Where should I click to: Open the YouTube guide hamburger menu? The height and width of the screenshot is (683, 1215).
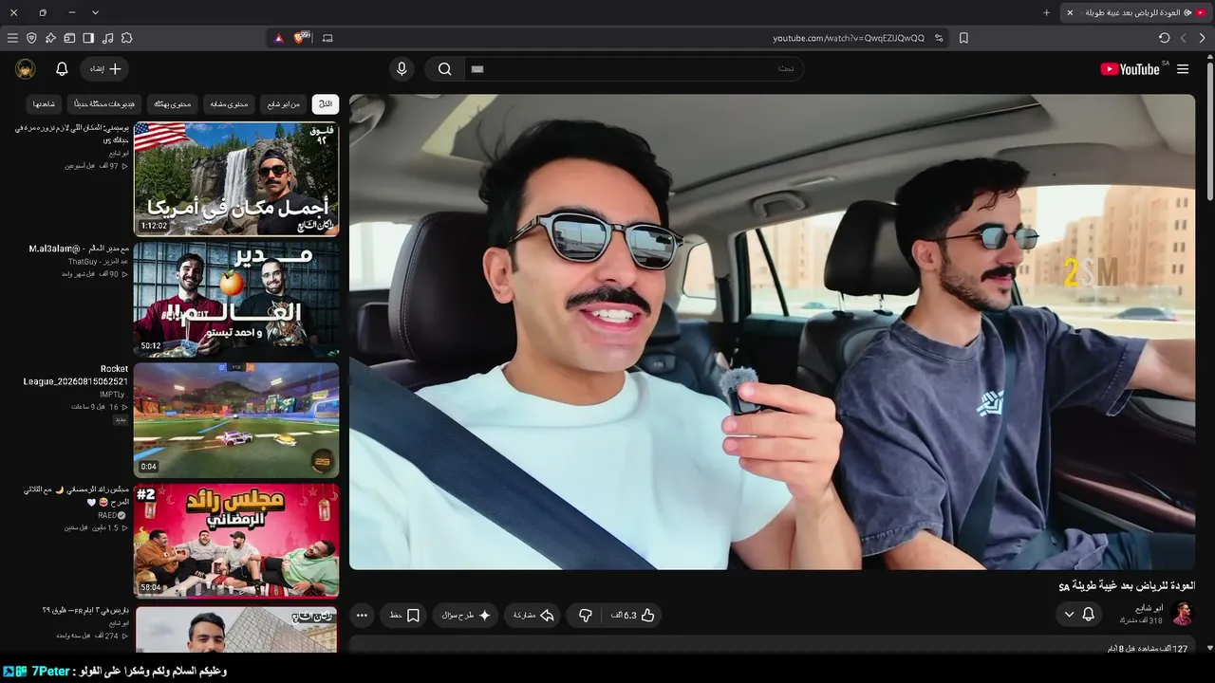[x=1183, y=69]
